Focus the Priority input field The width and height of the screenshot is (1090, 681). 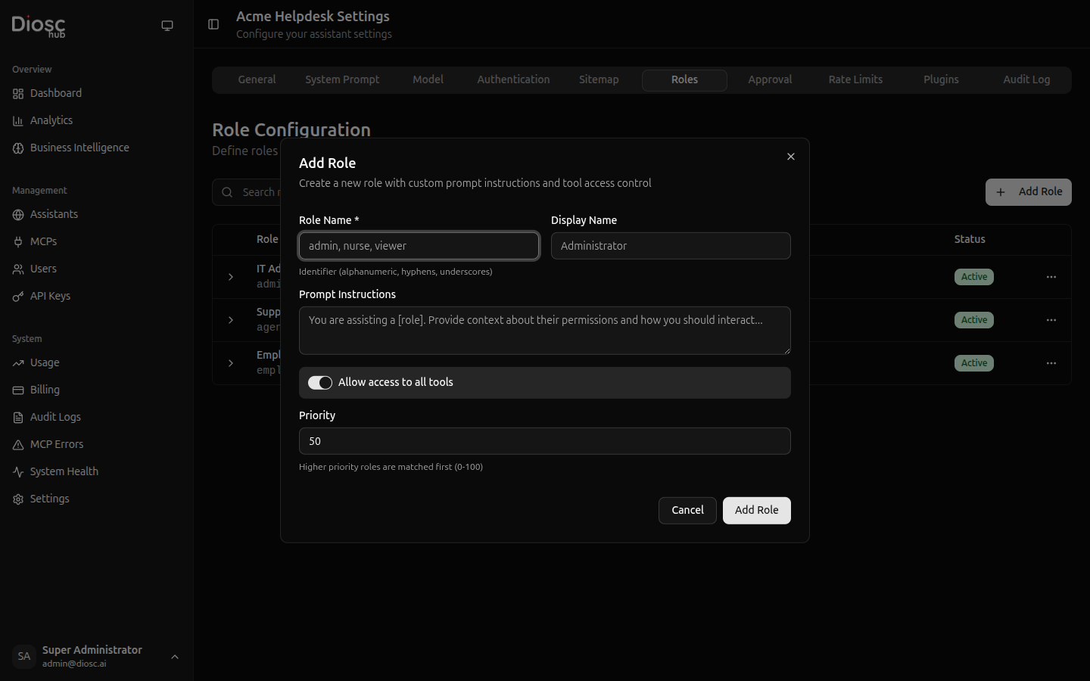[x=544, y=441]
